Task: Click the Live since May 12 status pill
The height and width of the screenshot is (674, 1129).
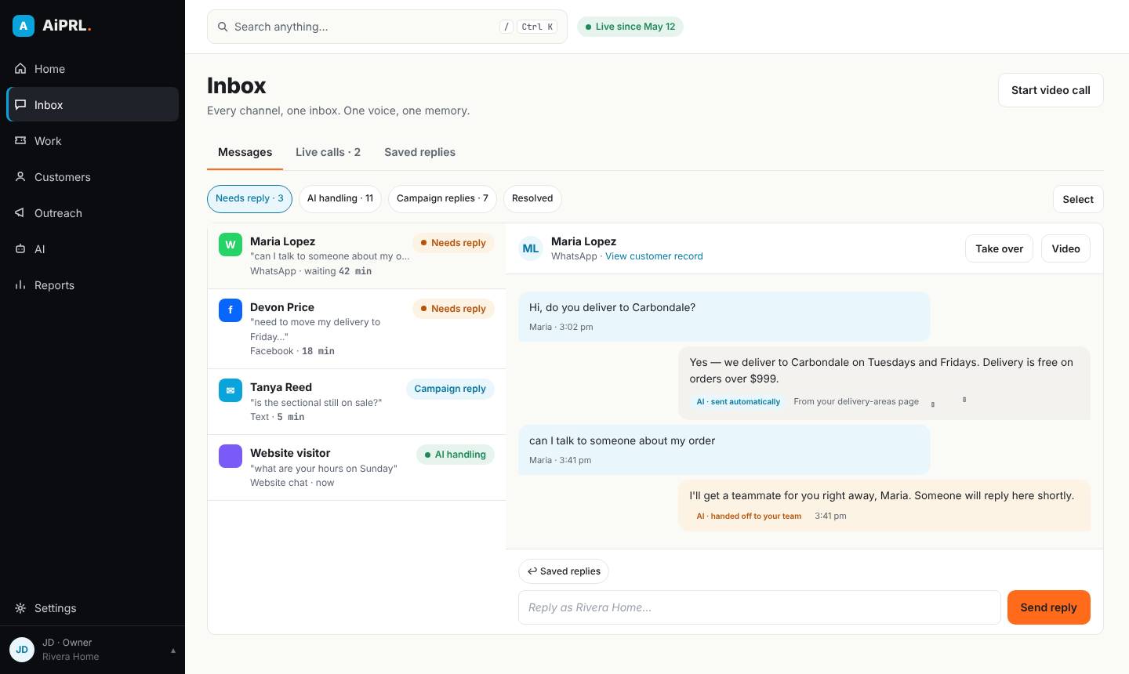Action: tap(630, 27)
